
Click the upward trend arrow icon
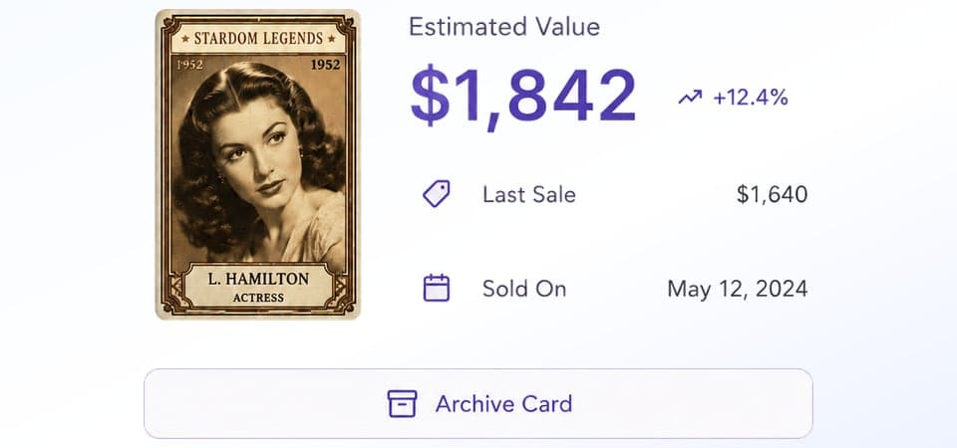coord(690,97)
